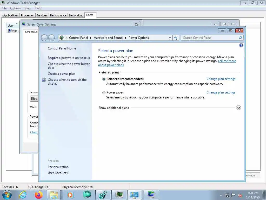Click the Hardware and Sound breadcrumb
Viewport: 266px width, 200px height.
[108, 38]
